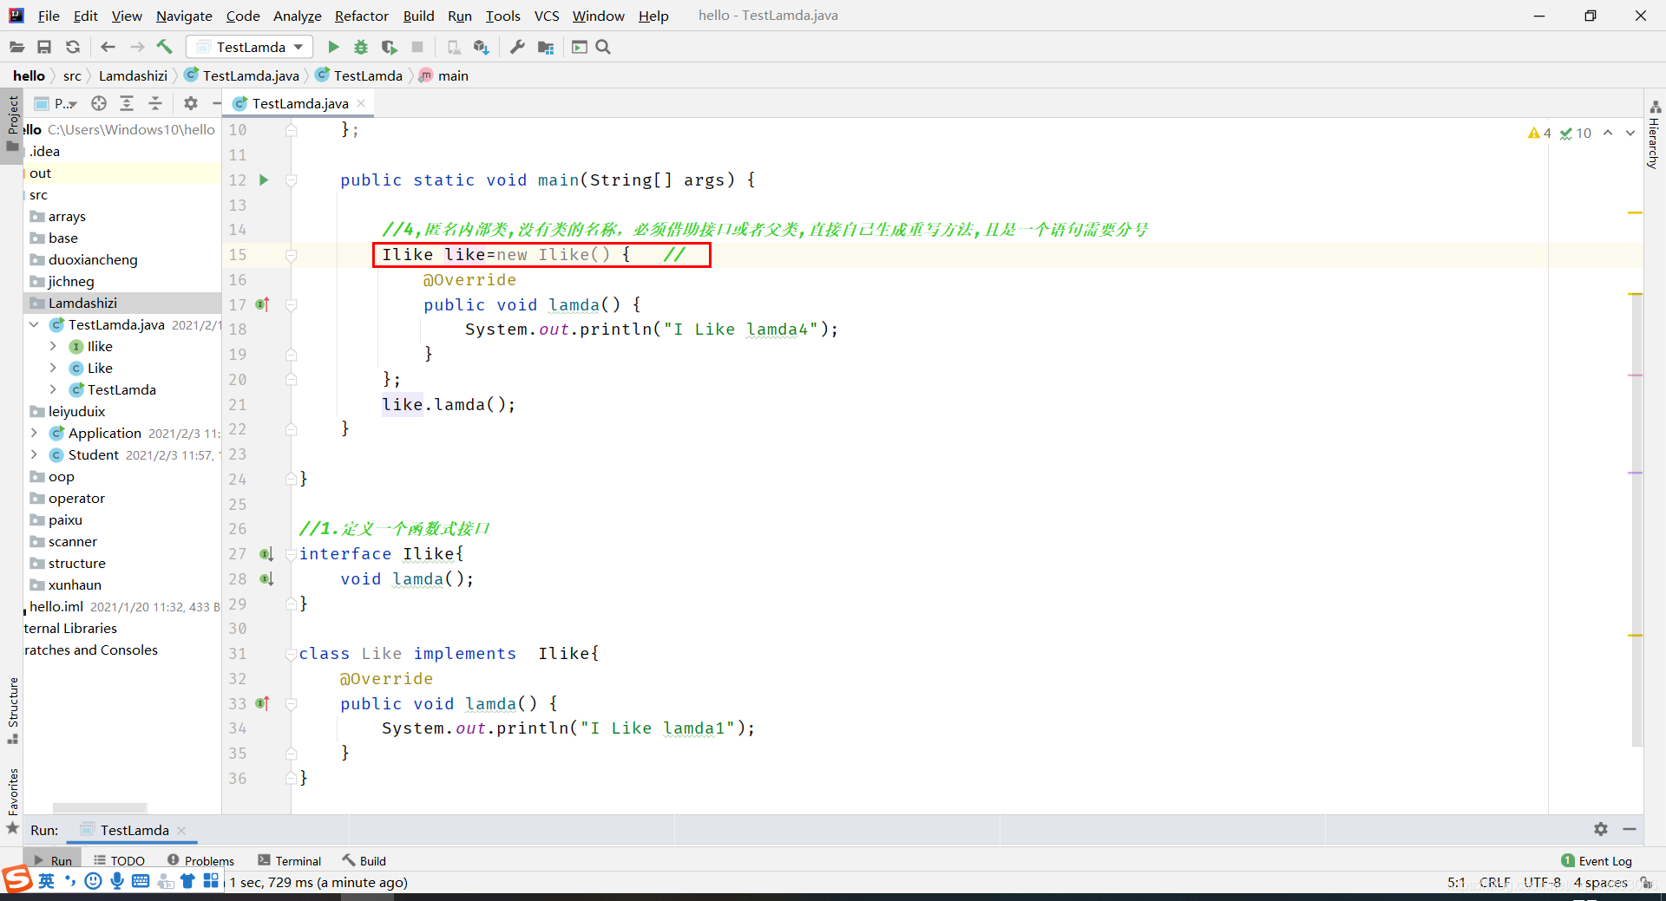Hide the project panel with minus icon

coord(216,103)
